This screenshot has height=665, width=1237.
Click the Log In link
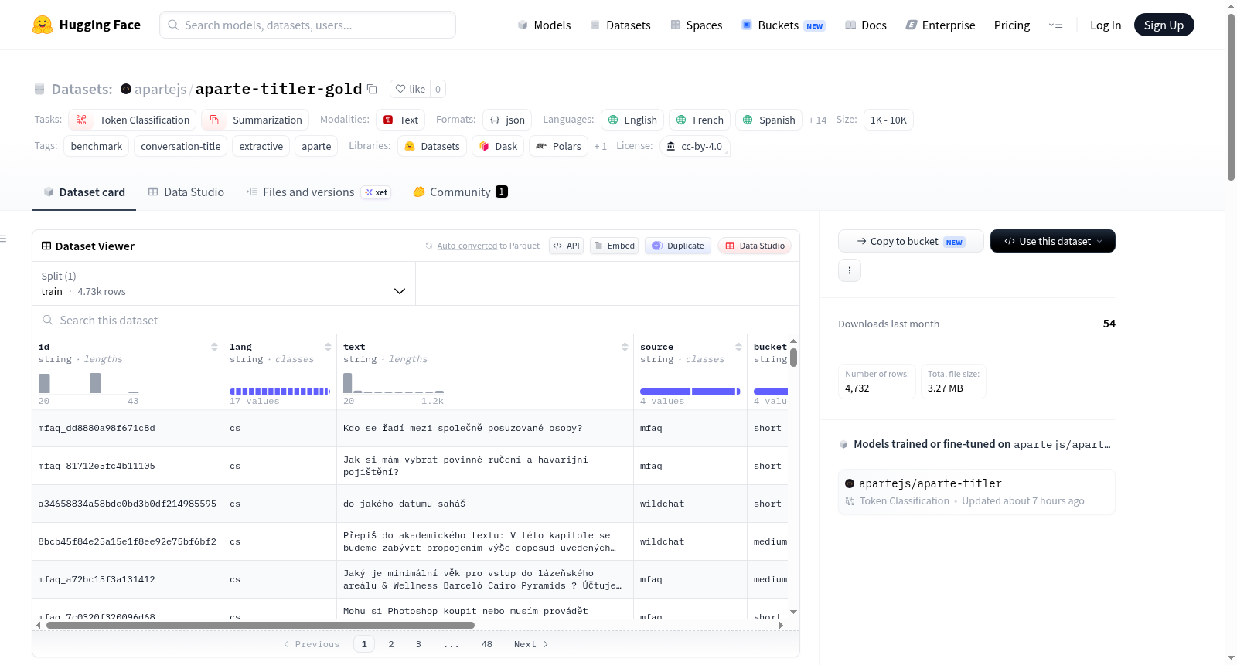tap(1106, 25)
